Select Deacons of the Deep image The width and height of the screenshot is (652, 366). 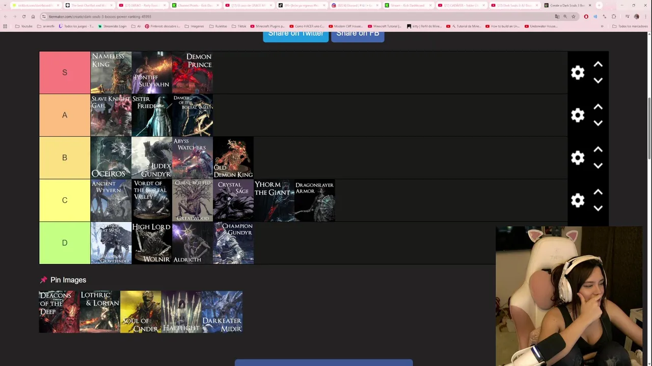point(59,312)
